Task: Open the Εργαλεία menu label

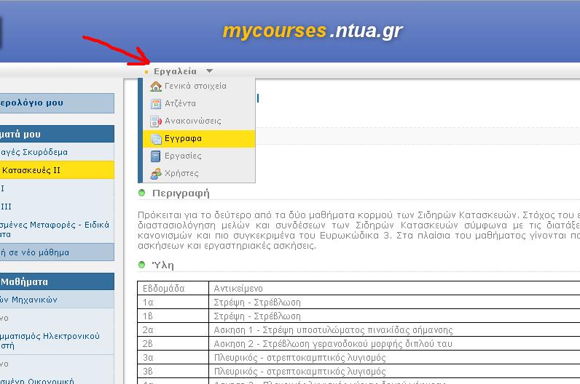Action: click(x=175, y=71)
